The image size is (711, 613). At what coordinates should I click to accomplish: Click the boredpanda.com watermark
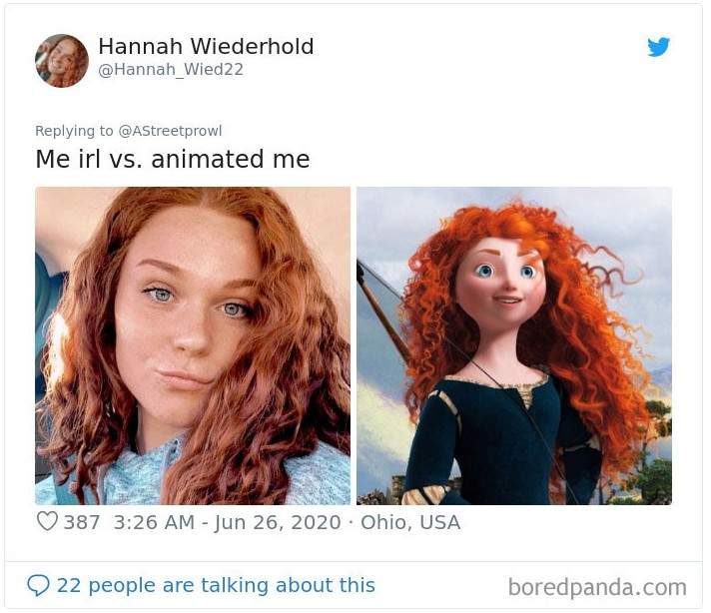click(x=597, y=588)
